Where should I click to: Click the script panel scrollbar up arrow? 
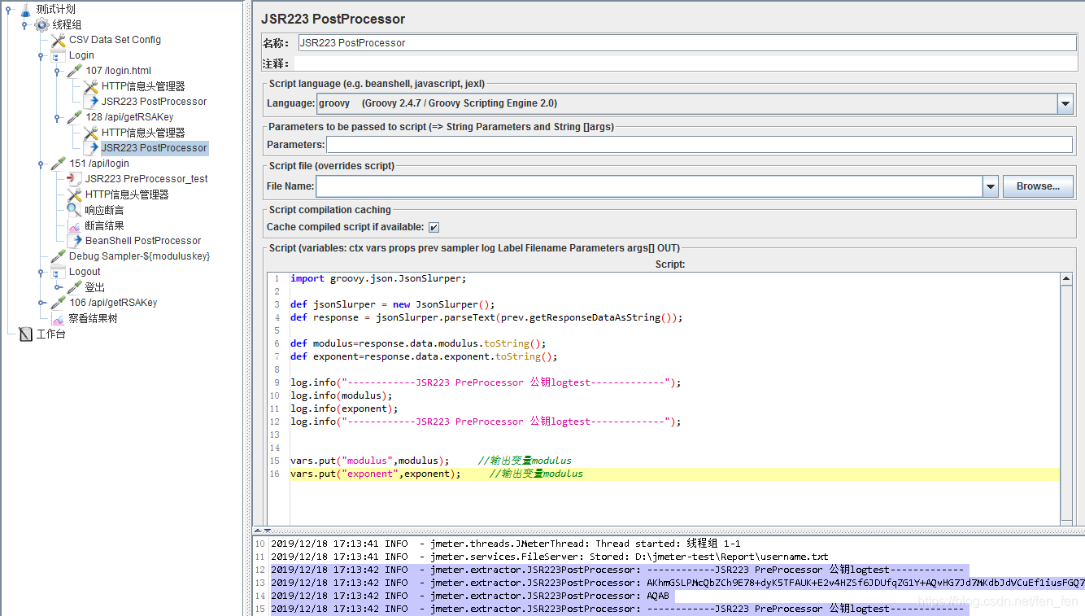1065,277
